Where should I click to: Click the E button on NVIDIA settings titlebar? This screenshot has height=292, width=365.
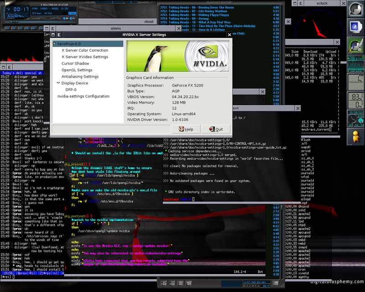coord(59,35)
